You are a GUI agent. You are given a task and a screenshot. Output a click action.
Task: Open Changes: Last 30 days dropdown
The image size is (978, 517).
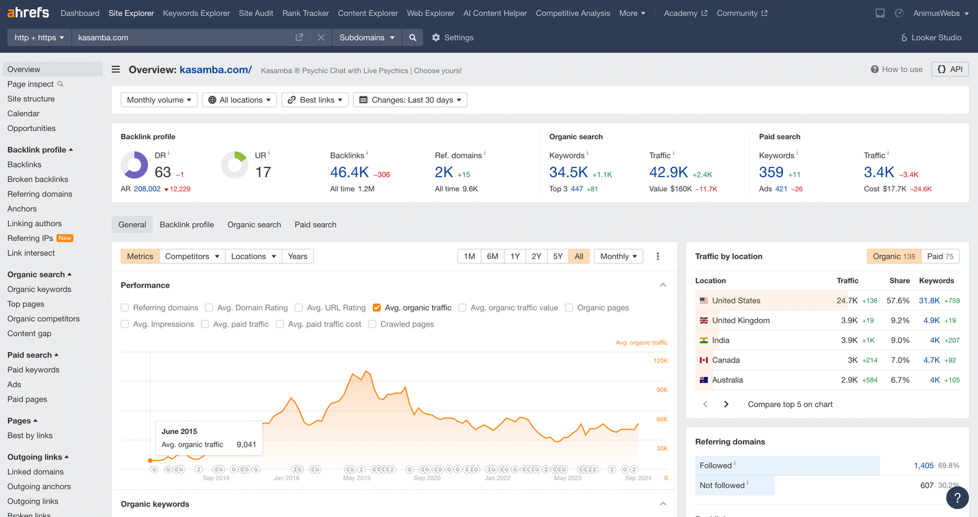point(410,100)
